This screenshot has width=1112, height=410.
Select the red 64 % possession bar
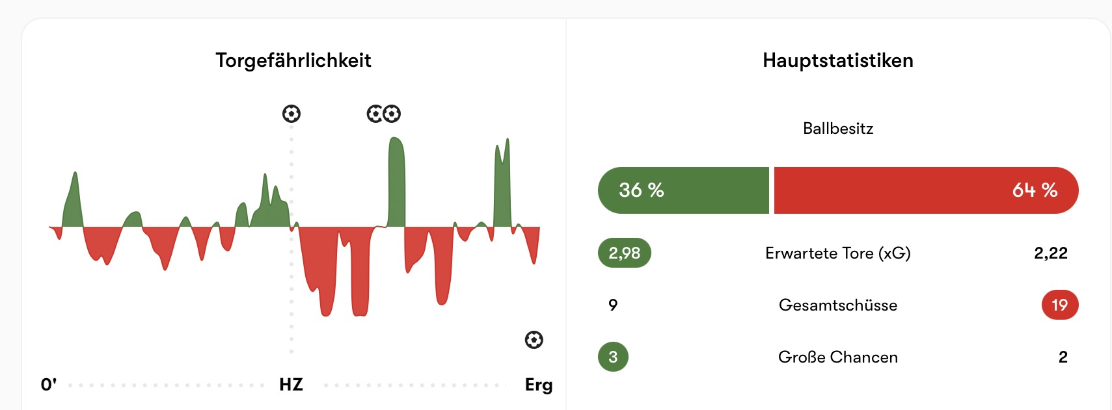pyautogui.click(x=926, y=190)
